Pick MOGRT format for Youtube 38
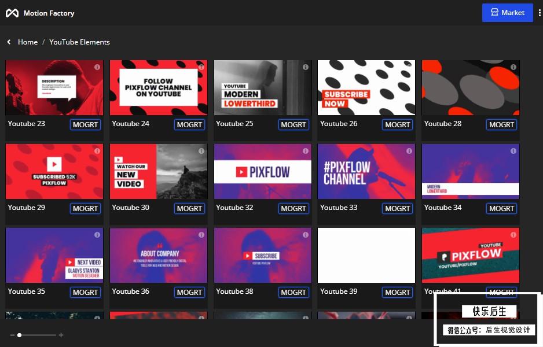Screen dimensions: 543x347 pos(293,292)
